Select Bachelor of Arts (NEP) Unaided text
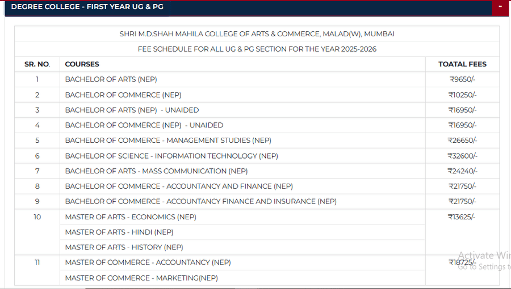Screen dimensions: 511x289 tap(132, 110)
